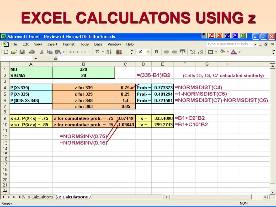Viewport: 276px width, 207px height.
Task: Click the Word icon in the title bar
Action: tap(227, 36)
